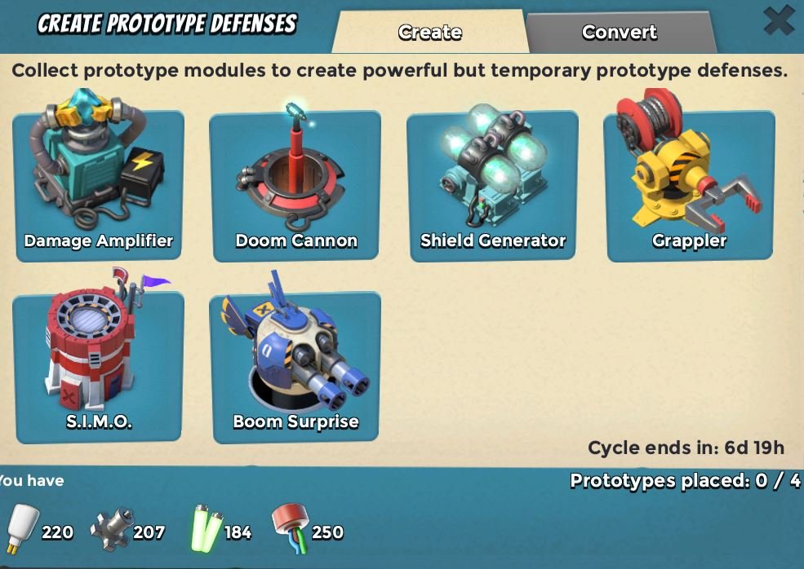Switch to the Convert tab
The image size is (804, 569).
[620, 33]
